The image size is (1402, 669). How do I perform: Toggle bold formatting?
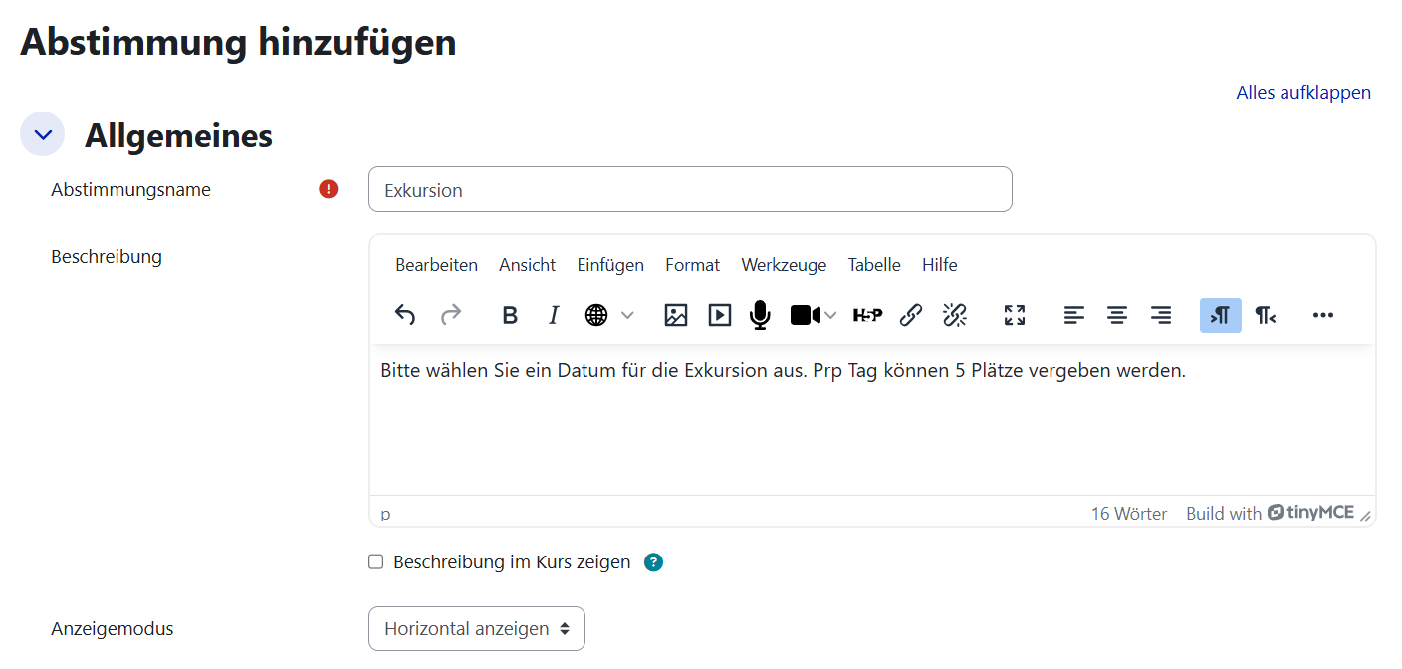pos(509,315)
